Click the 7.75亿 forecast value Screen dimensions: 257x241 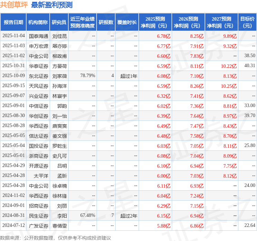click(230, 166)
